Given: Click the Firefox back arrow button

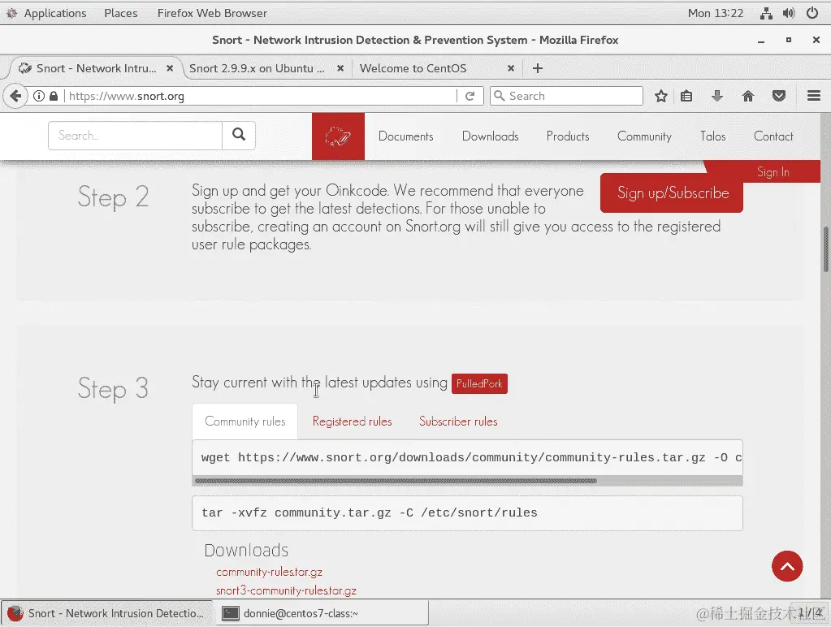Looking at the screenshot, I should point(15,97).
